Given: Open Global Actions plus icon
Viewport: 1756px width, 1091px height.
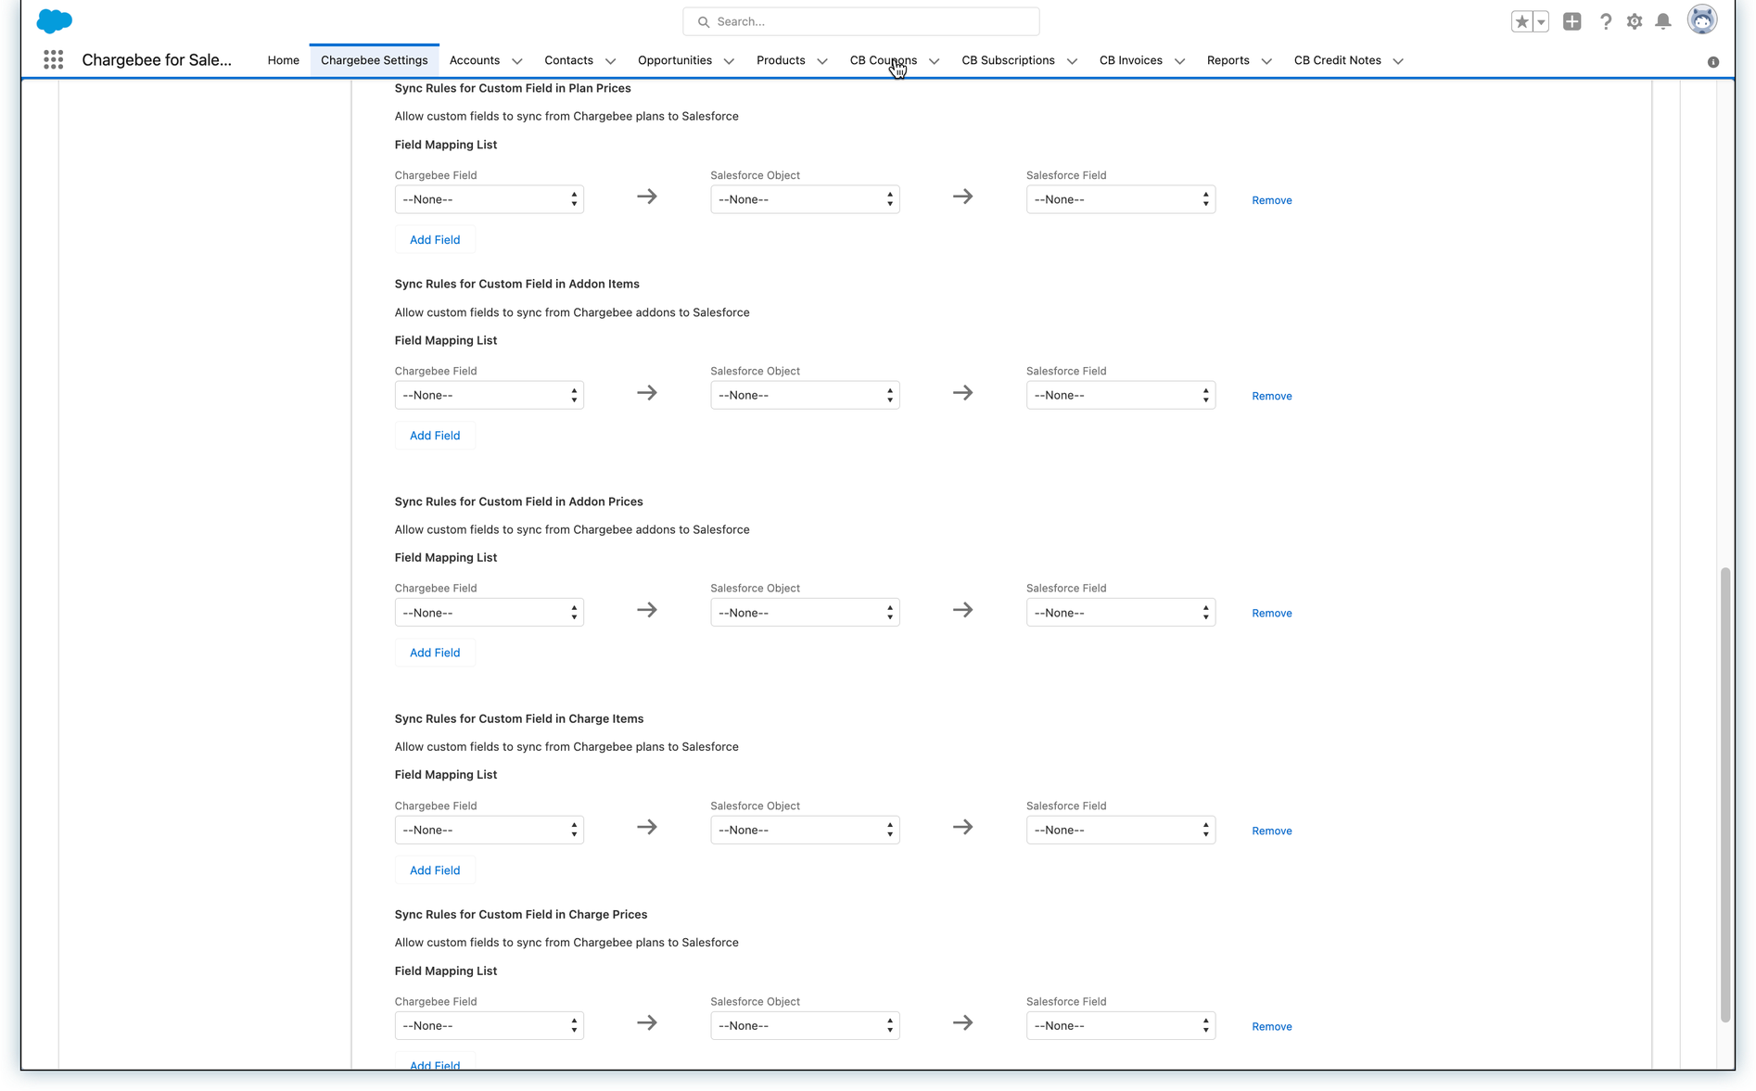Looking at the screenshot, I should point(1571,21).
